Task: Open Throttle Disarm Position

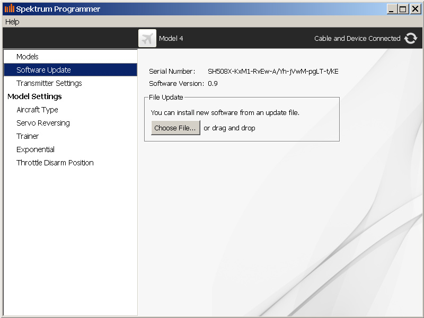Action: coord(55,163)
